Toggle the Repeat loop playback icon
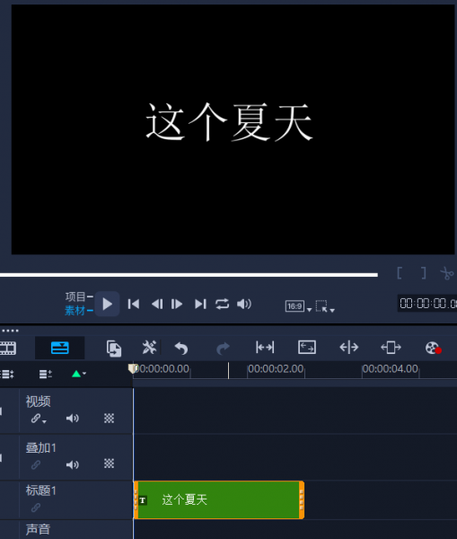This screenshot has height=539, width=457. [x=222, y=304]
